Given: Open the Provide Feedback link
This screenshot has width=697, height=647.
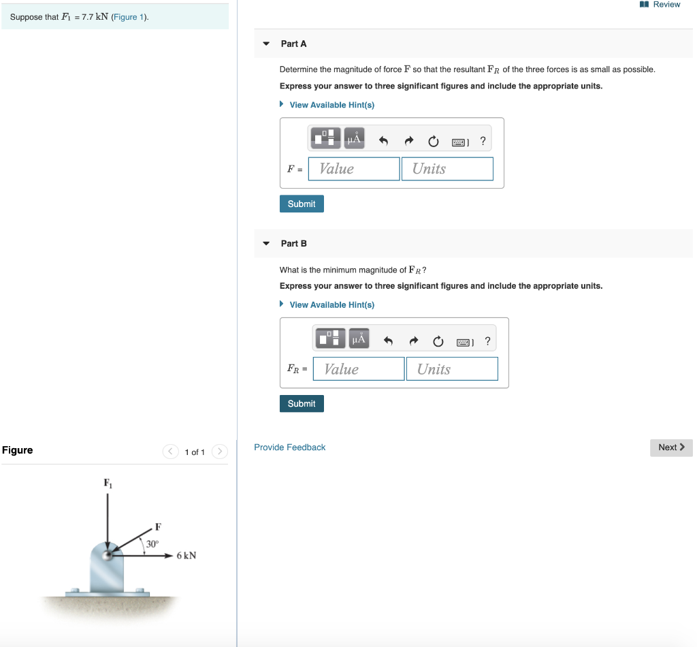Looking at the screenshot, I should point(289,447).
